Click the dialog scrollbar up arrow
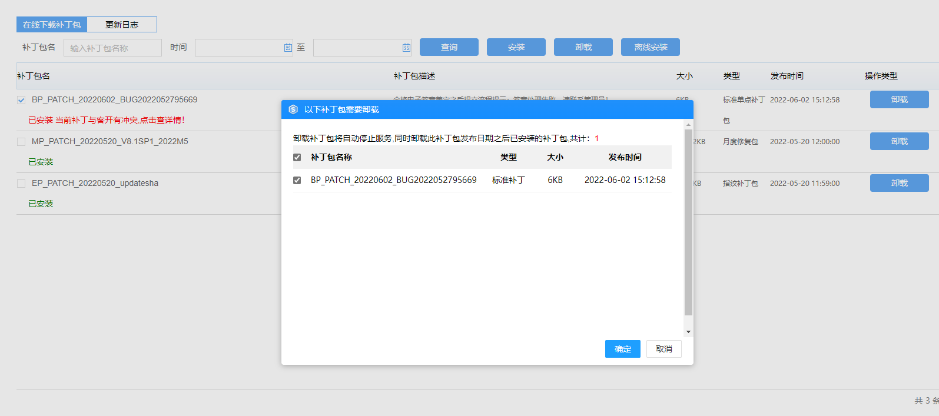 pyautogui.click(x=688, y=125)
